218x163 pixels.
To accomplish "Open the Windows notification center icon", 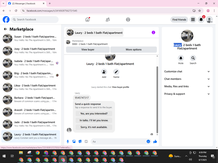I will click(213, 156).
